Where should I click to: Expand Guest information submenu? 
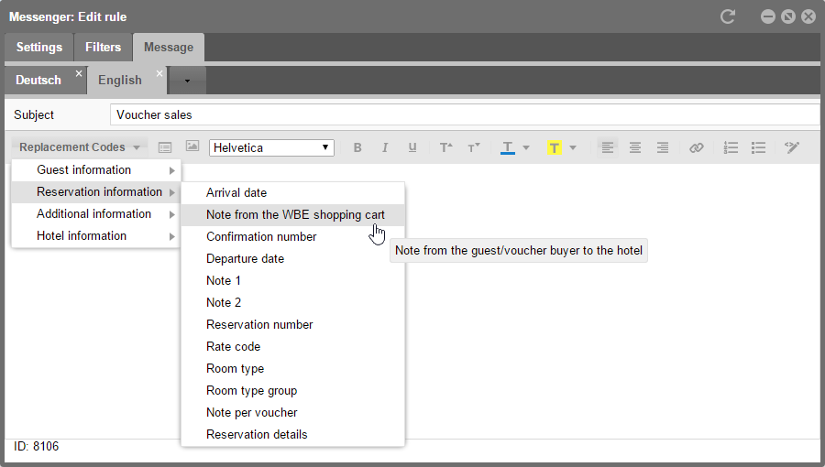[x=96, y=170]
